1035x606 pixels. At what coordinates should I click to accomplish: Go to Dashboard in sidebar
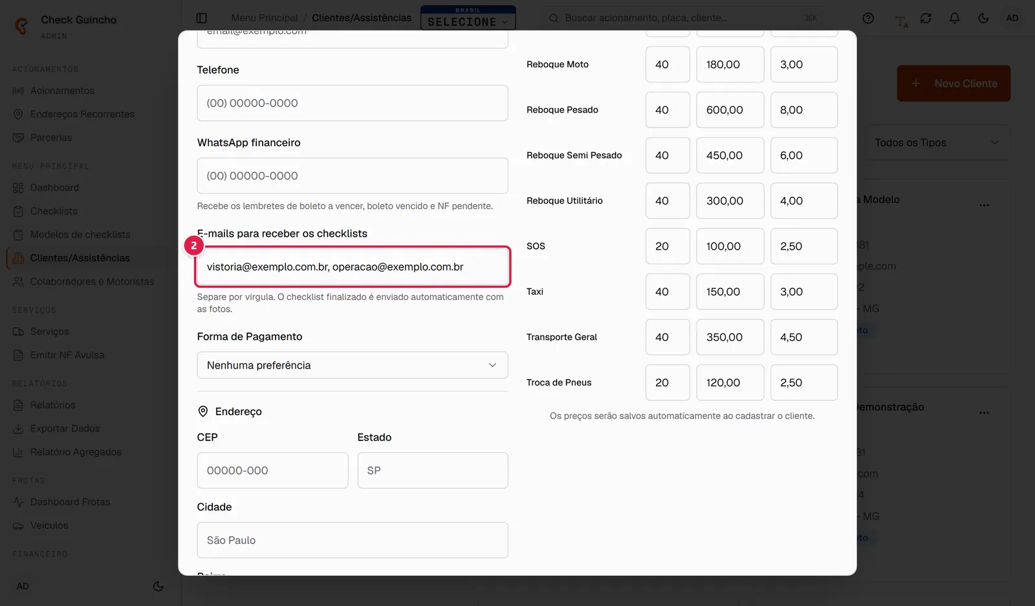tap(54, 188)
